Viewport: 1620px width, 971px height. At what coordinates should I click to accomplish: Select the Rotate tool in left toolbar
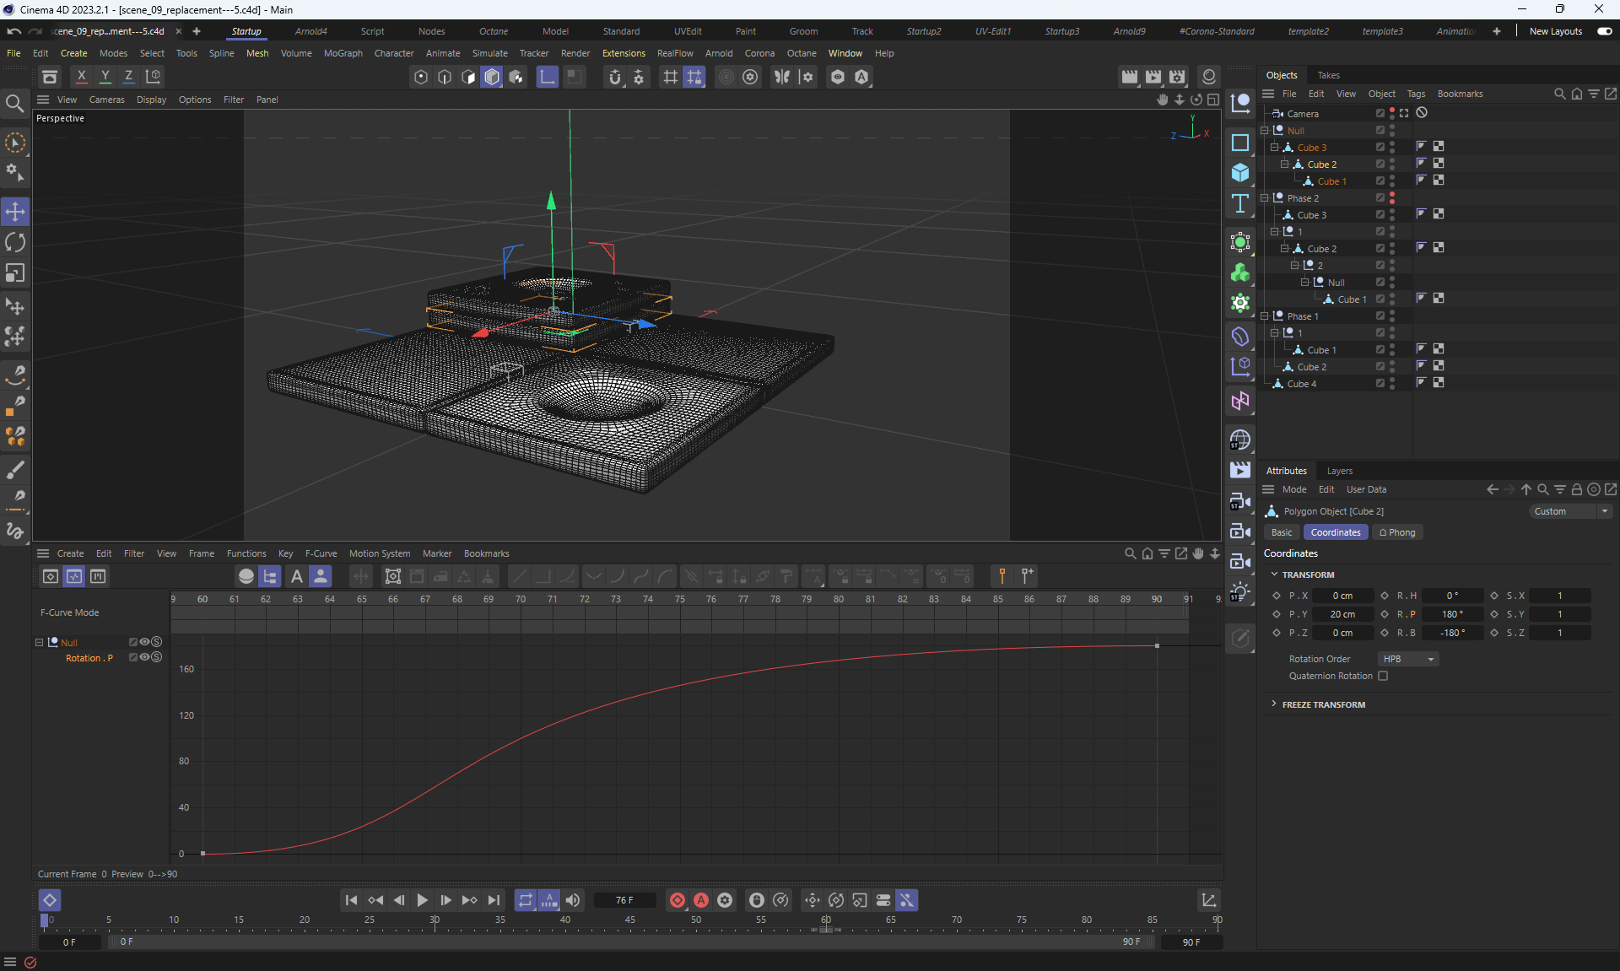point(15,243)
